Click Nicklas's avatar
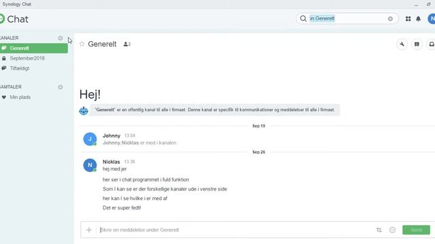The width and height of the screenshot is (435, 244). [x=90, y=165]
